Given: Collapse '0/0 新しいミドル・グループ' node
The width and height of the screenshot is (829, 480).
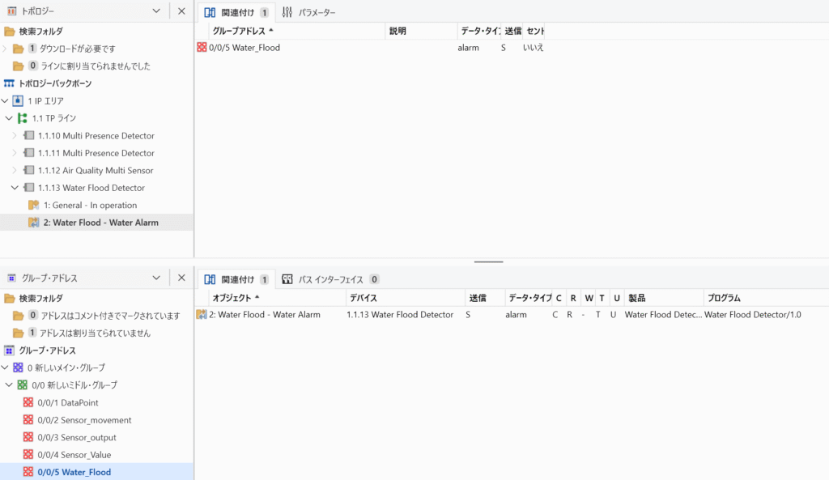Looking at the screenshot, I should pyautogui.click(x=9, y=384).
